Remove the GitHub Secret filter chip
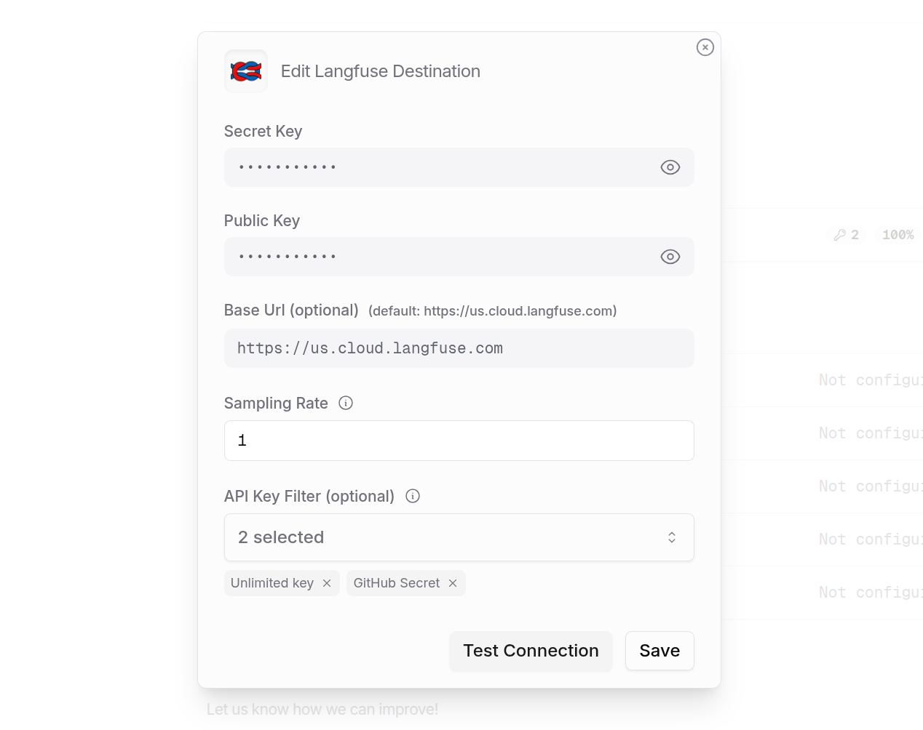The height and width of the screenshot is (730, 923). [x=453, y=583]
